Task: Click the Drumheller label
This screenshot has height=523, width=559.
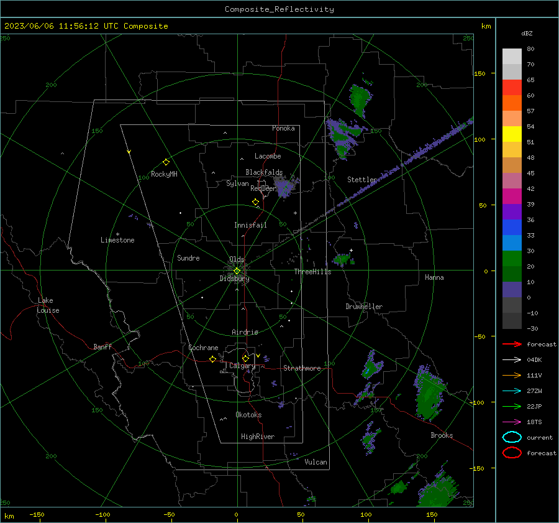Action: click(x=364, y=307)
